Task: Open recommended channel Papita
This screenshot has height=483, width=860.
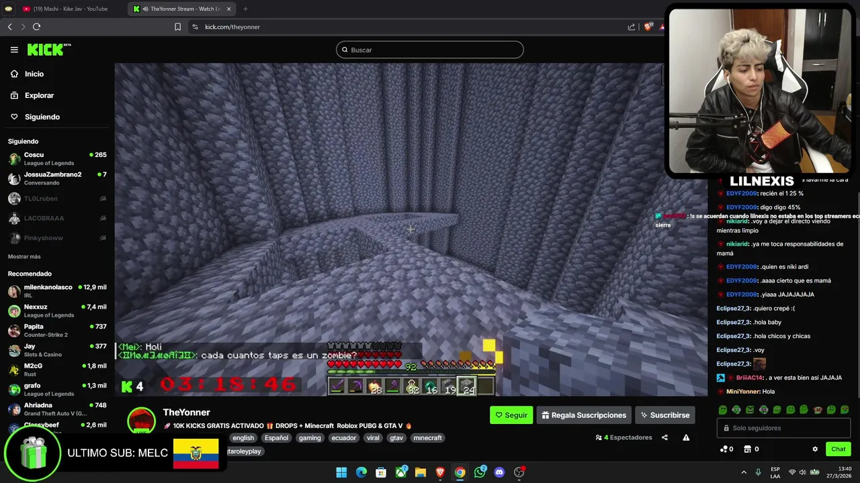Action: pos(57,331)
